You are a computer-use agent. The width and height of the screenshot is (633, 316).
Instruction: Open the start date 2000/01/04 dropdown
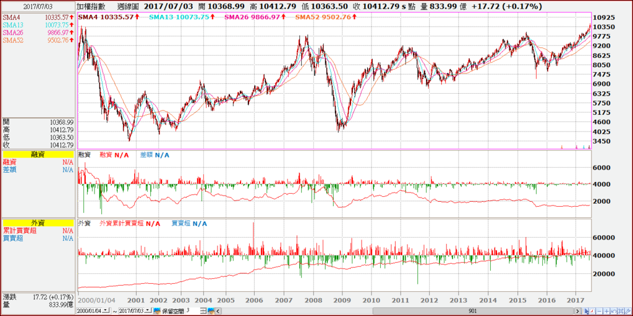coord(106,310)
